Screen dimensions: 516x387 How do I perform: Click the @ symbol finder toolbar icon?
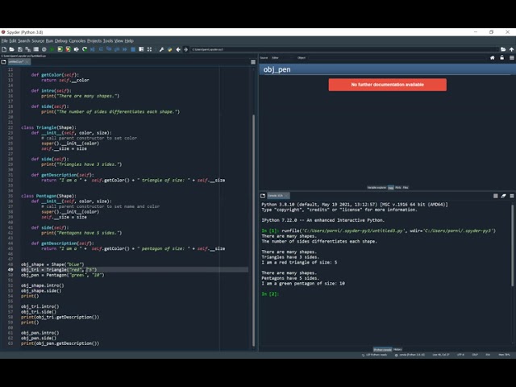pyautogui.click(x=44, y=49)
